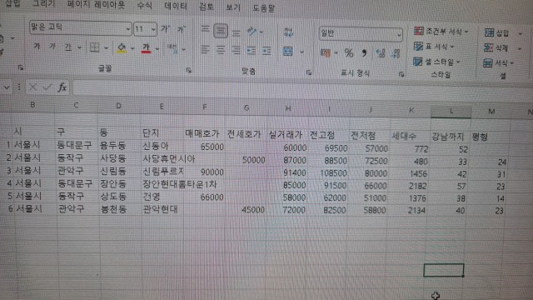The image size is (533, 300).
Task: Select cell containing 봉천동
Action: tap(120, 208)
